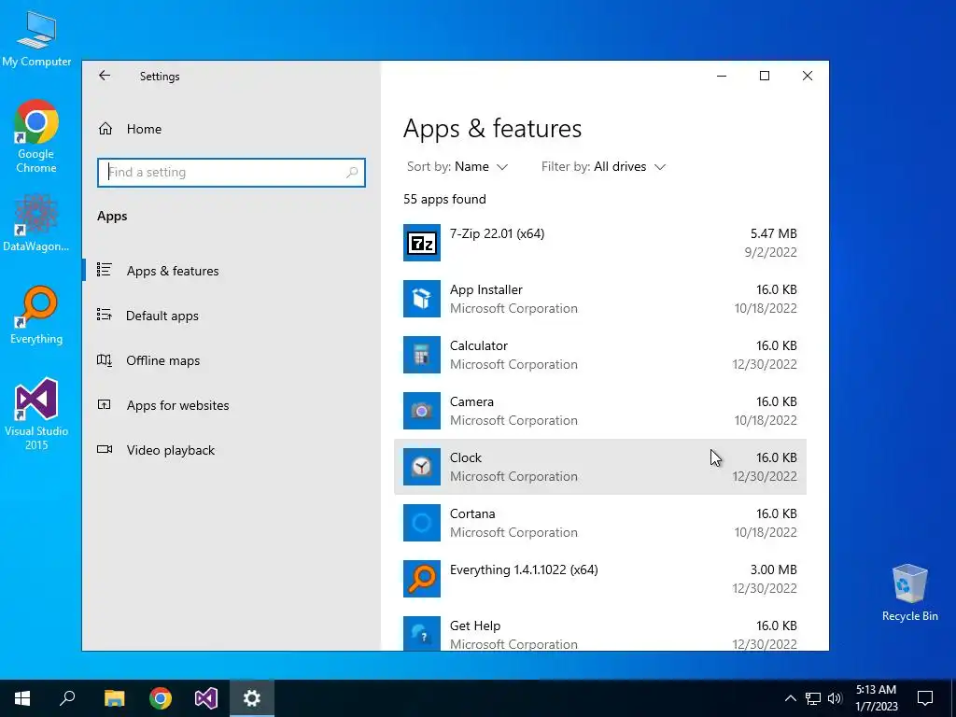Click the 3.00 MB size value
956x717 pixels.
point(773,569)
